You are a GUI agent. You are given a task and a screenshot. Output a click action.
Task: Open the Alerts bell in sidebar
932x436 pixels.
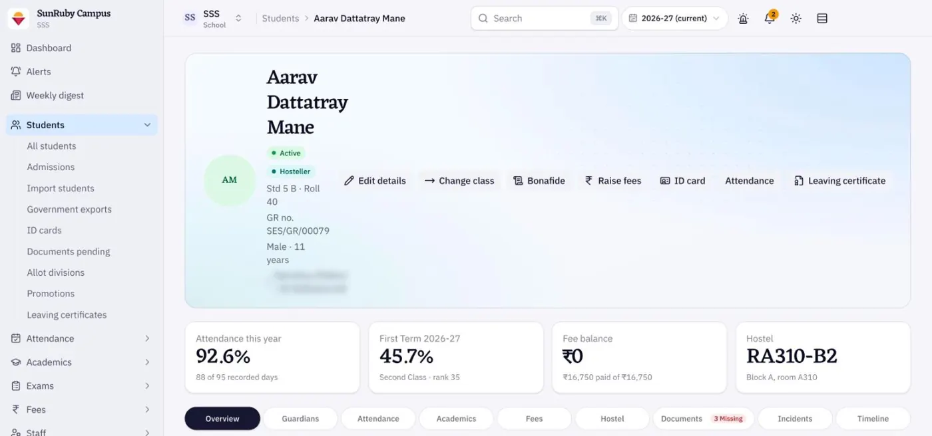(x=16, y=71)
